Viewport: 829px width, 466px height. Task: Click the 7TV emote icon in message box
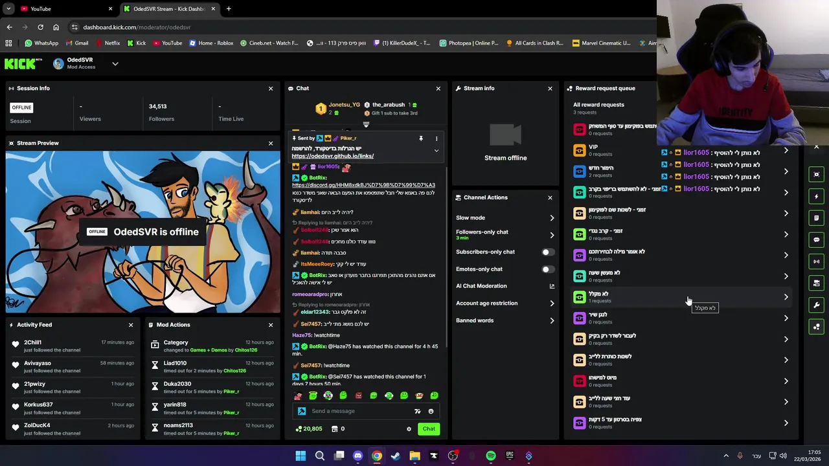[417, 411]
